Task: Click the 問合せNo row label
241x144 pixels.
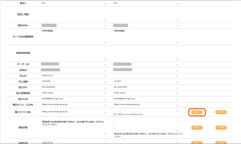Action: [23, 25]
